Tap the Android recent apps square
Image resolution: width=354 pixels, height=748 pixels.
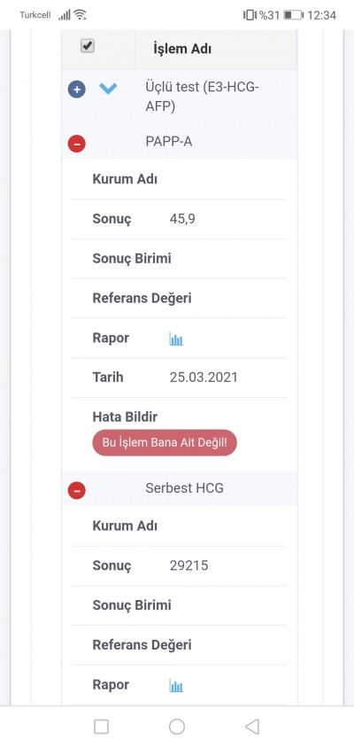point(101,727)
